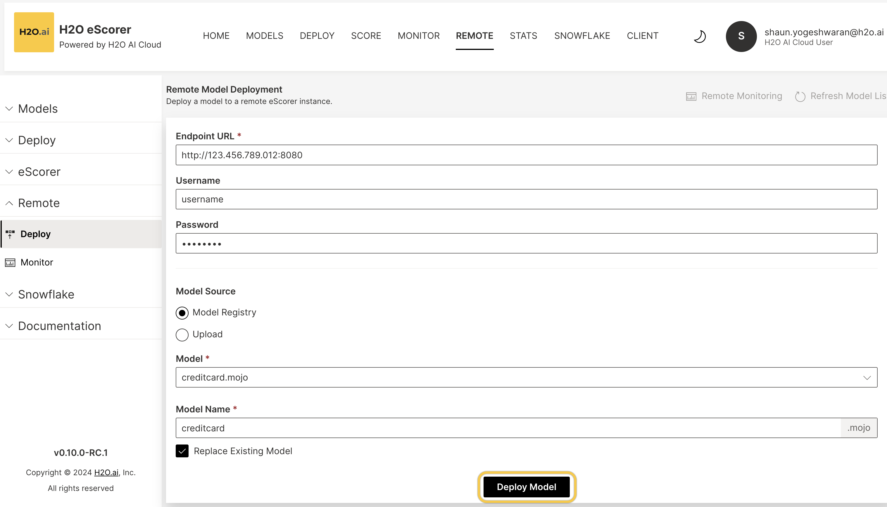The height and width of the screenshot is (507, 887).
Task: Open the SNOWFLAKE navigation tab
Action: pyautogui.click(x=582, y=36)
